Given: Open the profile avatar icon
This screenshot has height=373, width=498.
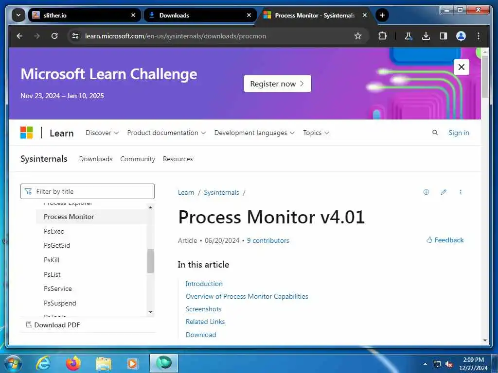Looking at the screenshot, I should coord(461,36).
